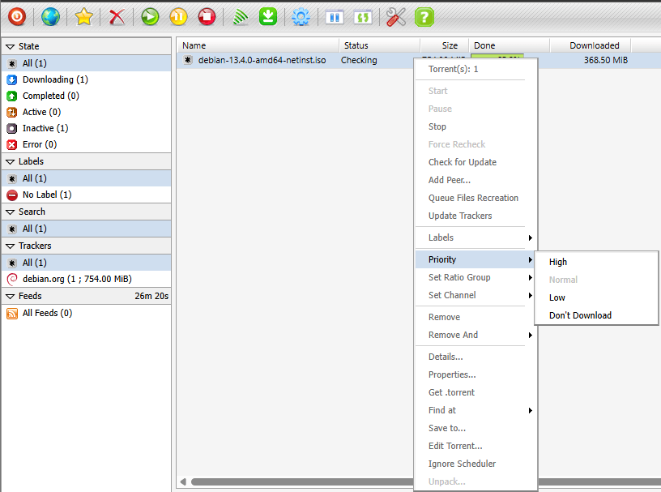The height and width of the screenshot is (492, 661).
Task: Choose Stop from the context menu
Action: point(475,126)
